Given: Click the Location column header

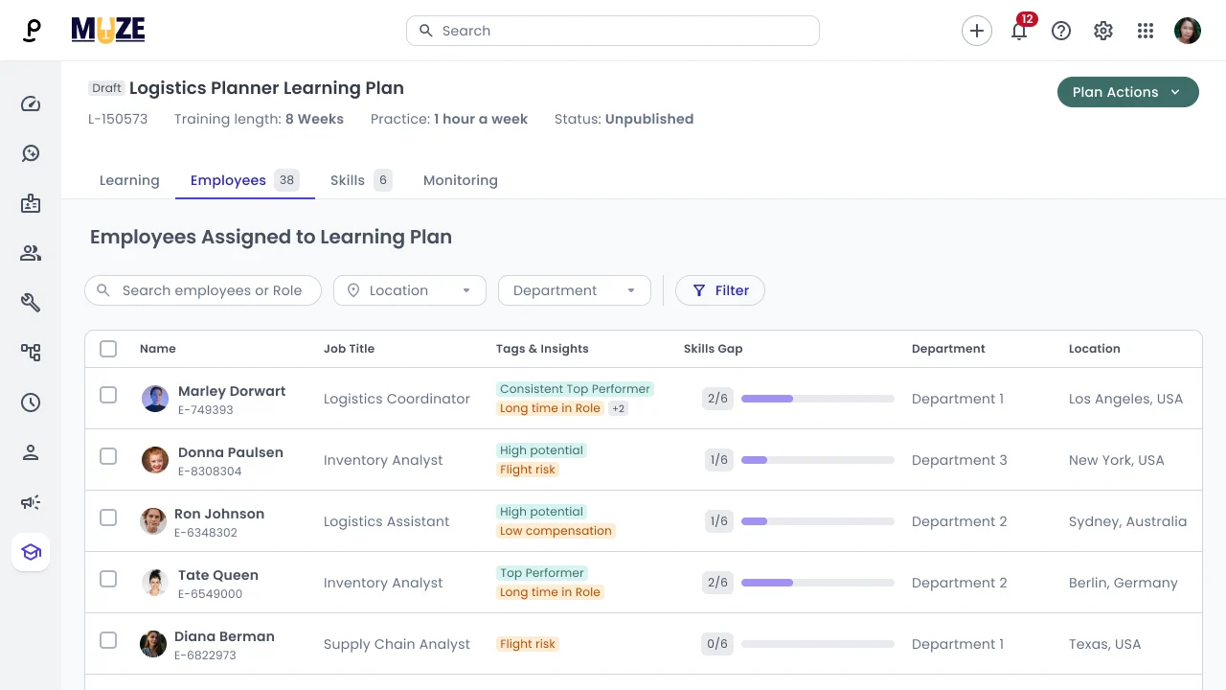Looking at the screenshot, I should coord(1095,349).
